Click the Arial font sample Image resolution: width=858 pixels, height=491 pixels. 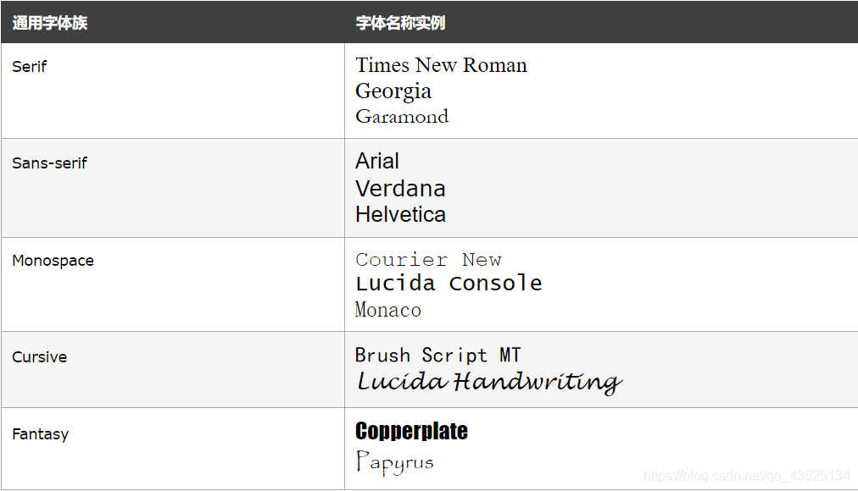click(377, 161)
